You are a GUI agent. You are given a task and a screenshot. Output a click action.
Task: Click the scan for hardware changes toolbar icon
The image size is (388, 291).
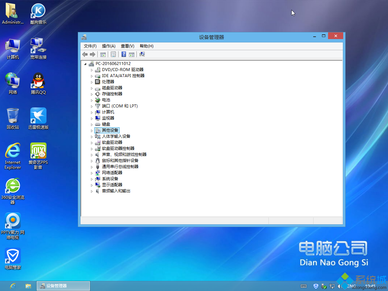pyautogui.click(x=142, y=54)
